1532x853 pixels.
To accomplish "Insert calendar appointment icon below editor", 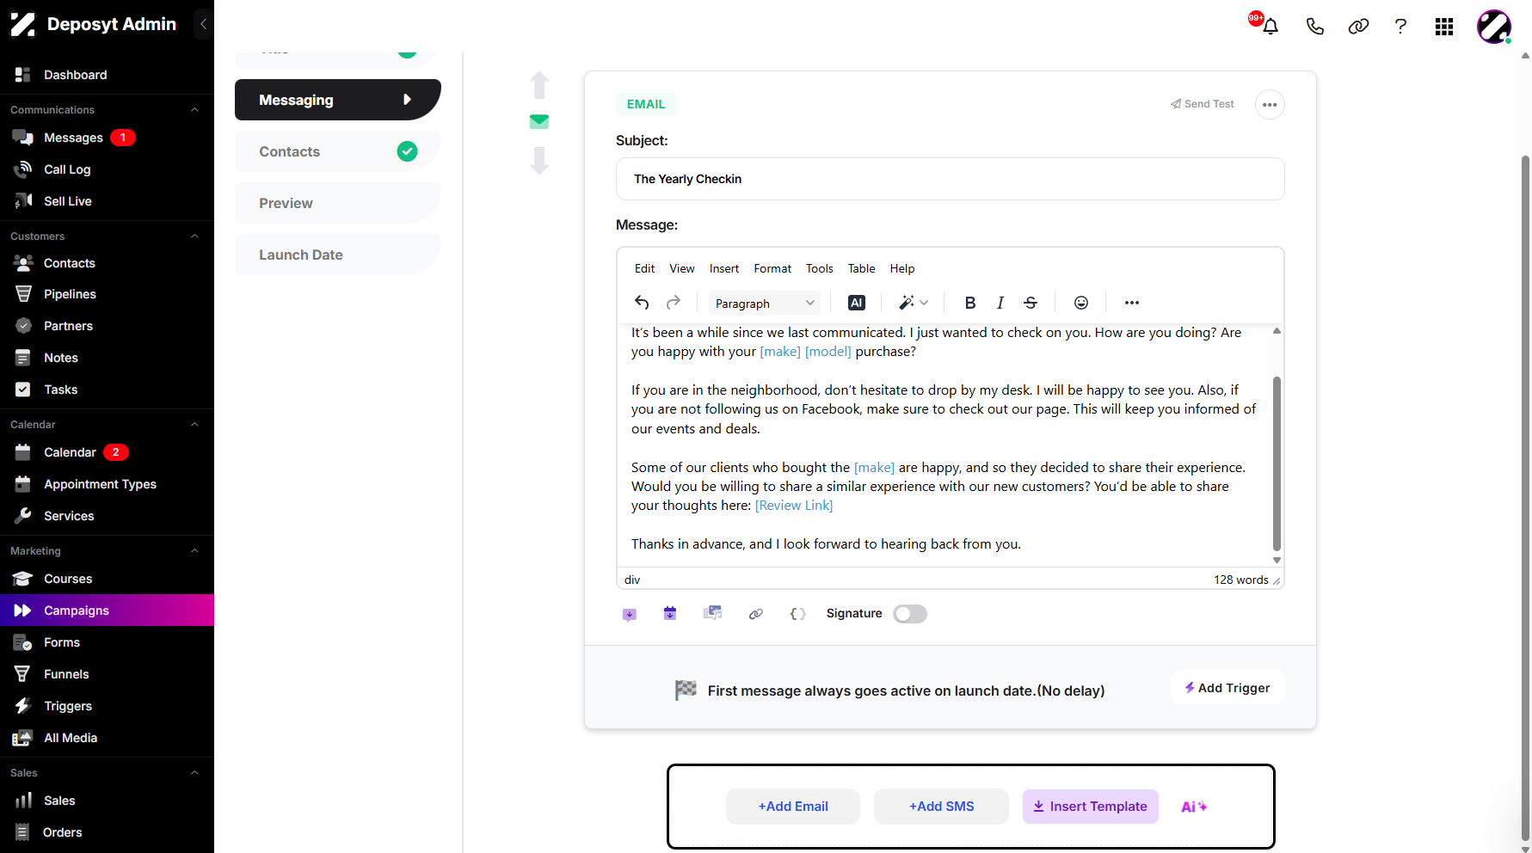I will click(x=670, y=613).
